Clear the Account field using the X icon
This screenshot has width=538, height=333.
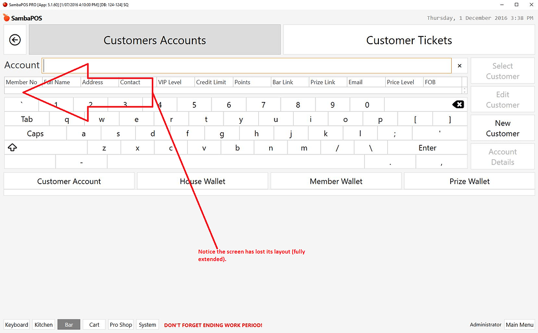pyautogui.click(x=460, y=66)
